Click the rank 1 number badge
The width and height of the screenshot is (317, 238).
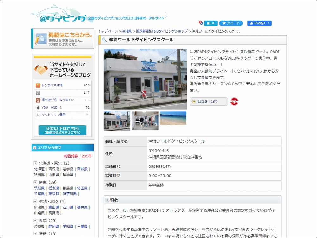pyautogui.click(x=38, y=85)
